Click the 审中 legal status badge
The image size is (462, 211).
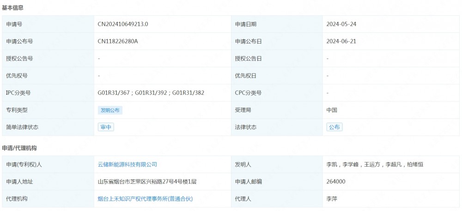pyautogui.click(x=106, y=127)
